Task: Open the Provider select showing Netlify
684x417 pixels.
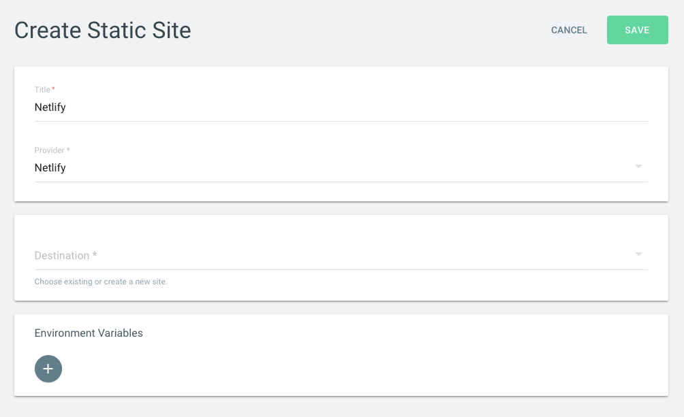Action: tap(341, 168)
